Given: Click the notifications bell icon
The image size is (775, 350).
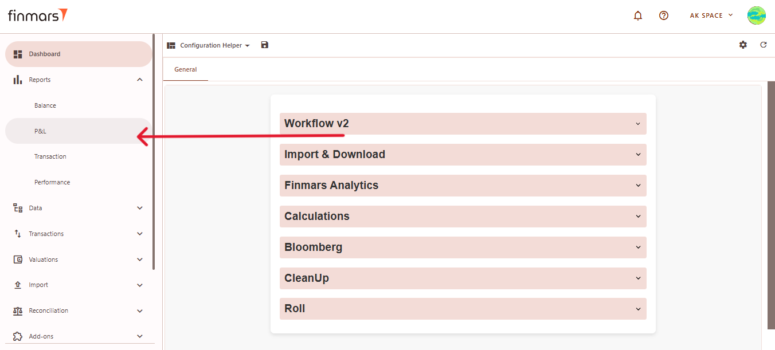Looking at the screenshot, I should tap(638, 15).
